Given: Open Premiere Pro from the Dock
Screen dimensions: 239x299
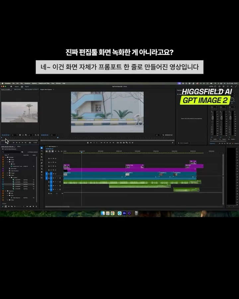Looking at the screenshot, I should (124, 213).
